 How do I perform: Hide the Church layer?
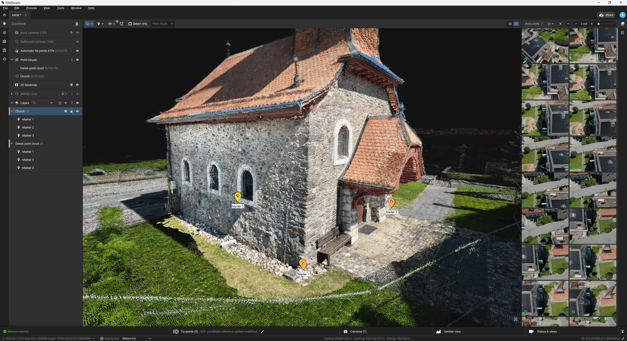coord(77,111)
